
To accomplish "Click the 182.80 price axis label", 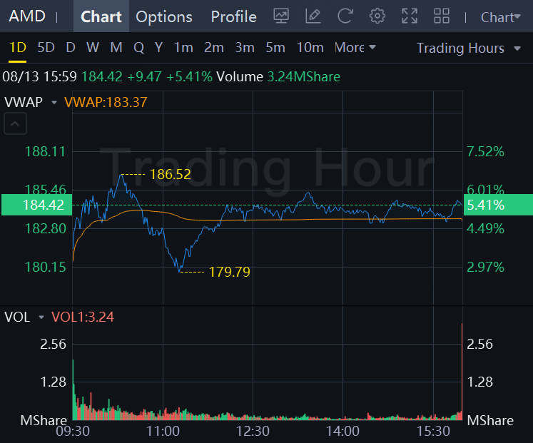I will click(x=46, y=229).
